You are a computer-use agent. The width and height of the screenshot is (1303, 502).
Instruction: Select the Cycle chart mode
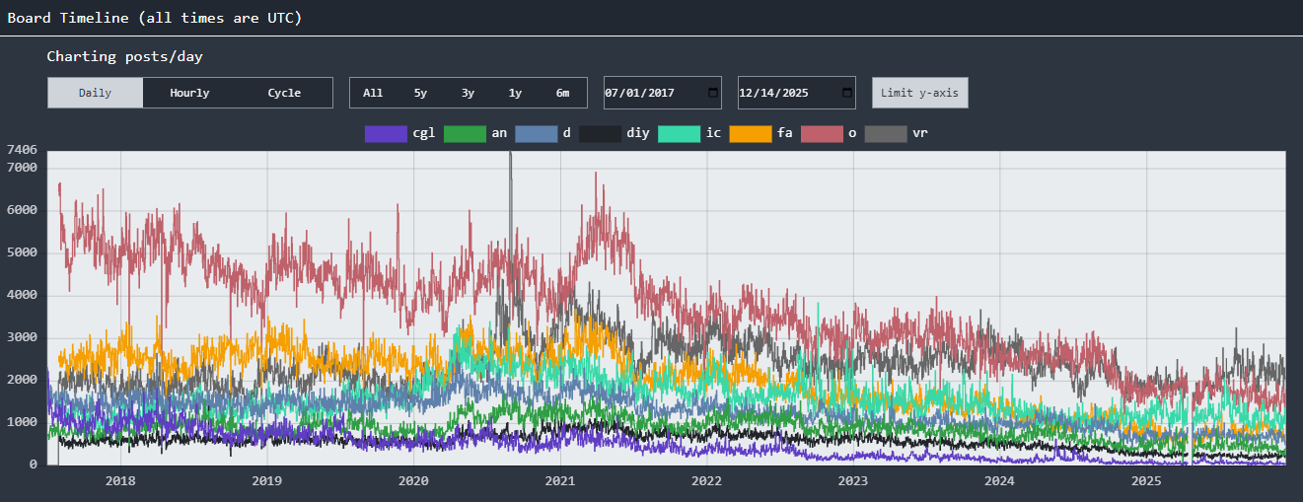284,93
